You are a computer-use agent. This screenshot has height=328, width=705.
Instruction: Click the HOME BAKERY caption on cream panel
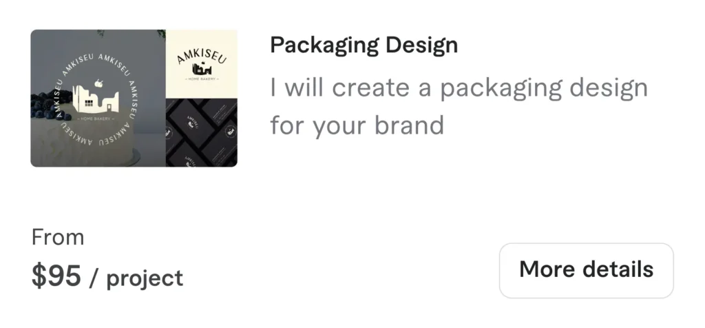202,79
